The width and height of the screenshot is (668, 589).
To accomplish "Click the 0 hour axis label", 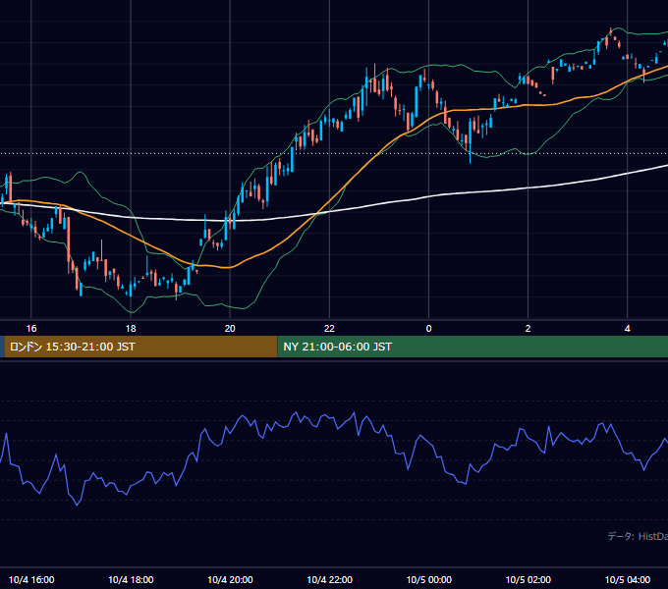I will click(x=428, y=329).
